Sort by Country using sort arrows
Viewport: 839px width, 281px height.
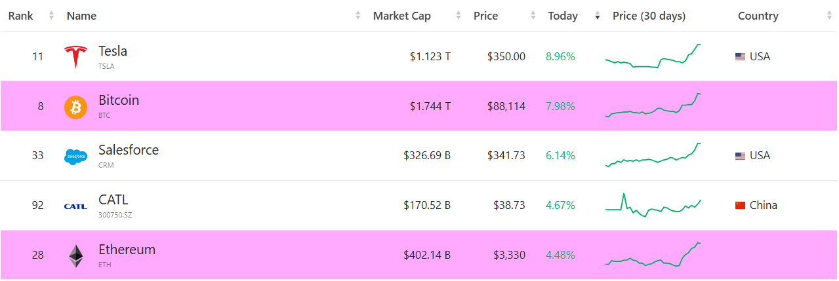point(829,16)
